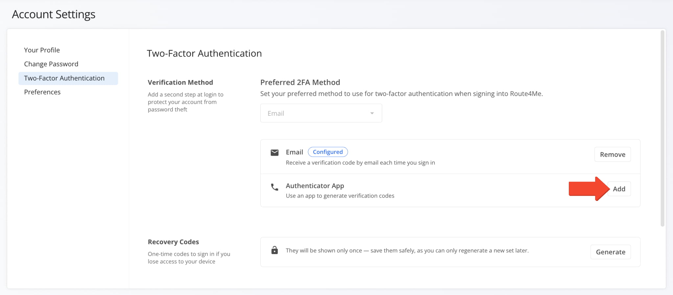Open the Preferred 2FA Method dropdown
The height and width of the screenshot is (295, 673).
point(321,113)
